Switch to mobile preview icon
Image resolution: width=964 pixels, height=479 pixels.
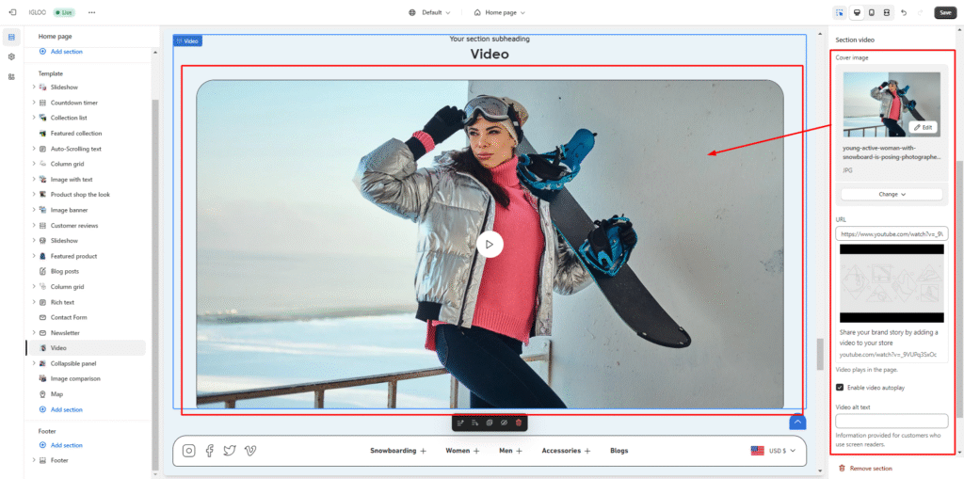872,12
